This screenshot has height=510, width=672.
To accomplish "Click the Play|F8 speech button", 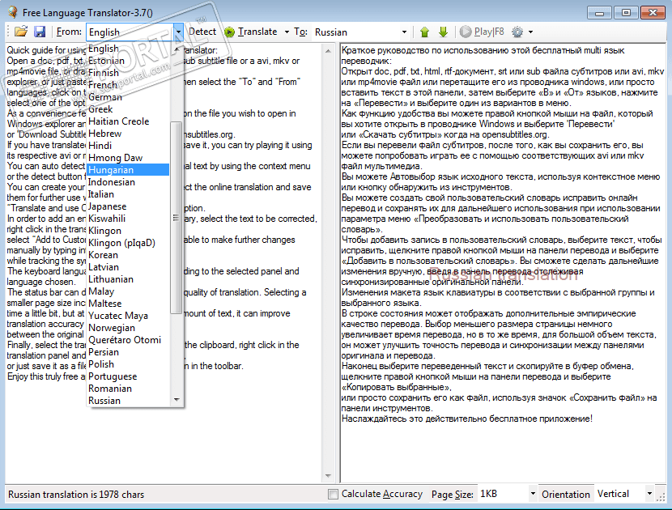I will click(482, 32).
